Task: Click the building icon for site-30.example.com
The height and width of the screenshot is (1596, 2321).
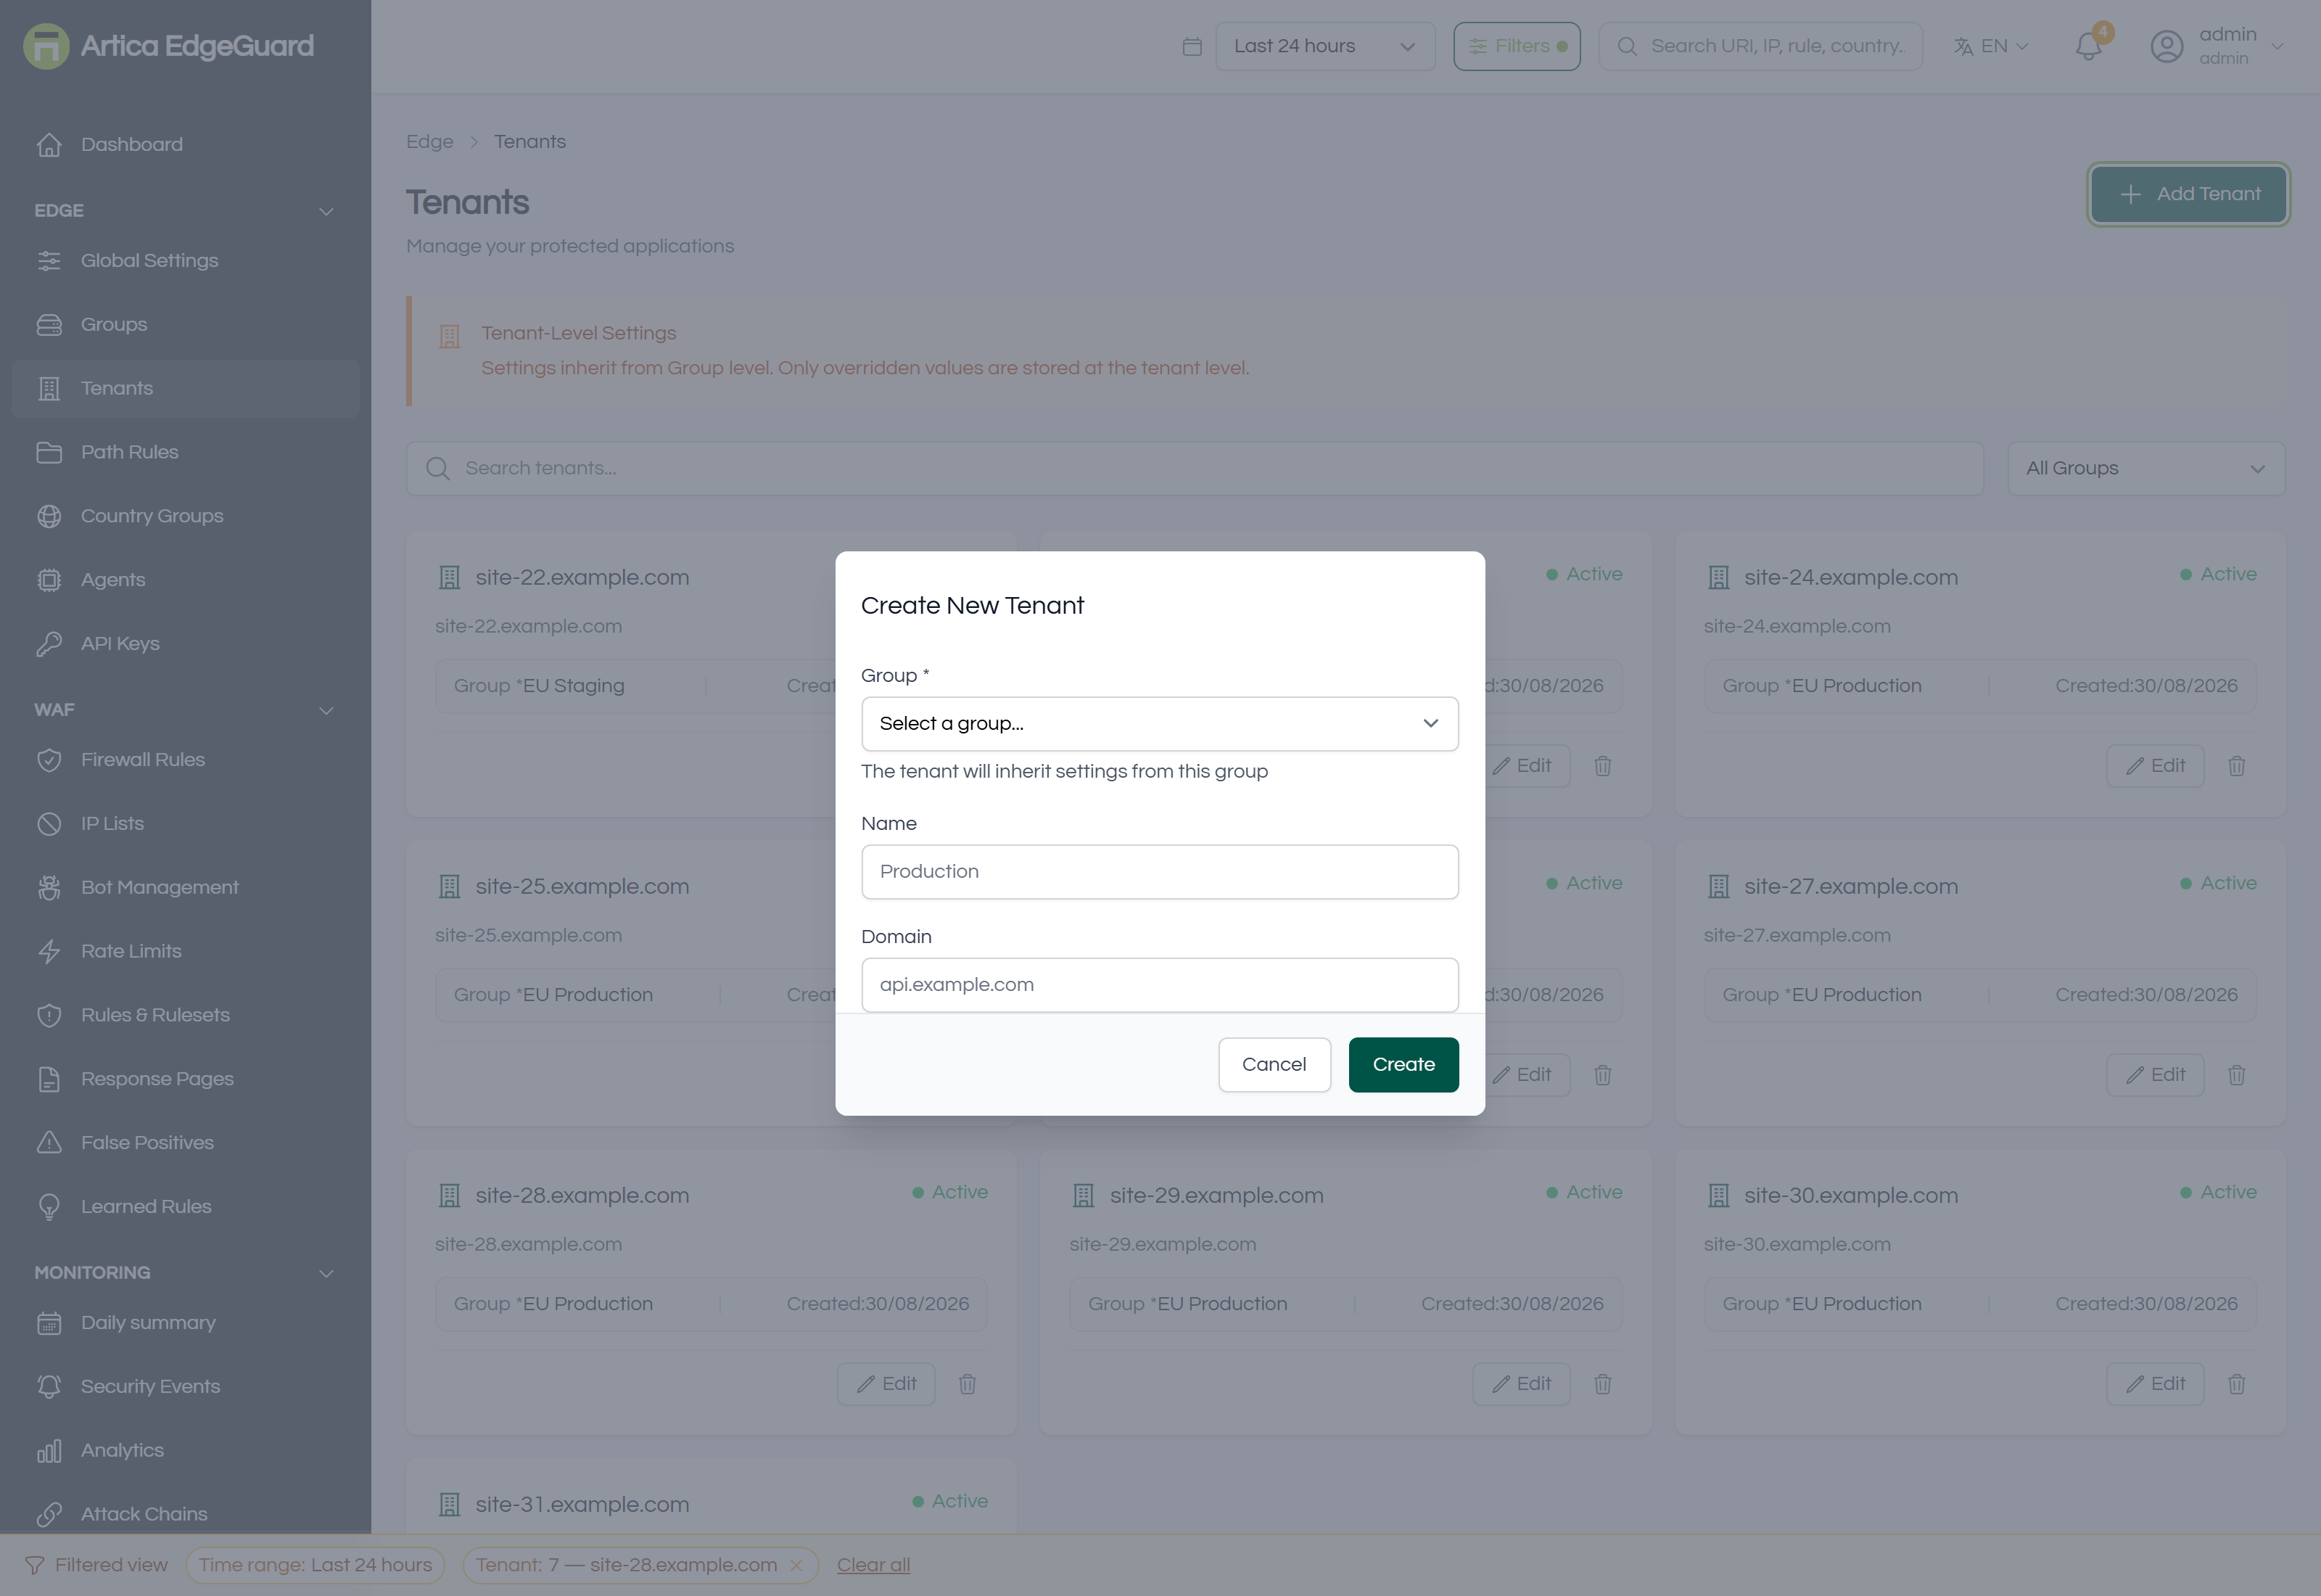Action: (x=1718, y=1196)
